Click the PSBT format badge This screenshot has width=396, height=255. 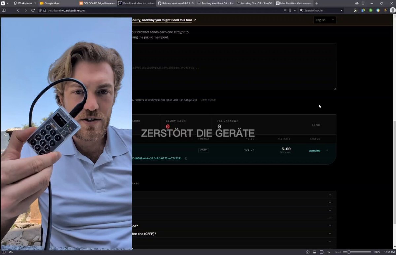click(x=204, y=150)
